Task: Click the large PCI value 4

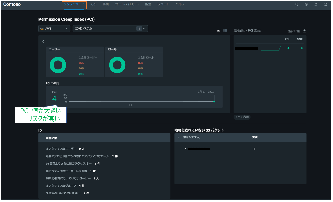Action: tap(54, 98)
